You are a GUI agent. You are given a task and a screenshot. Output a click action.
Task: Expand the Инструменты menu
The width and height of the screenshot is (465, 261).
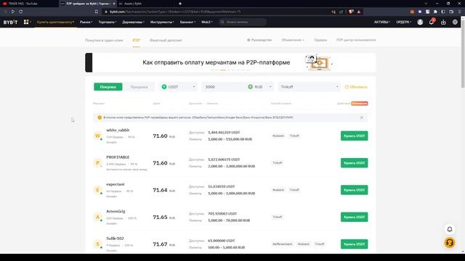tap(162, 22)
